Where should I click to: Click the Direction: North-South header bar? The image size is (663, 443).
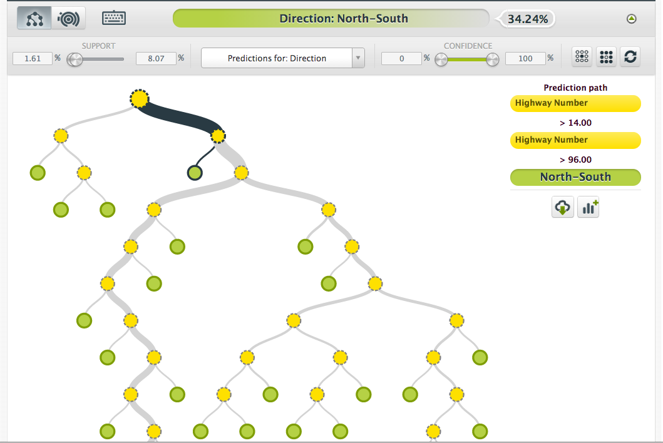331,18
